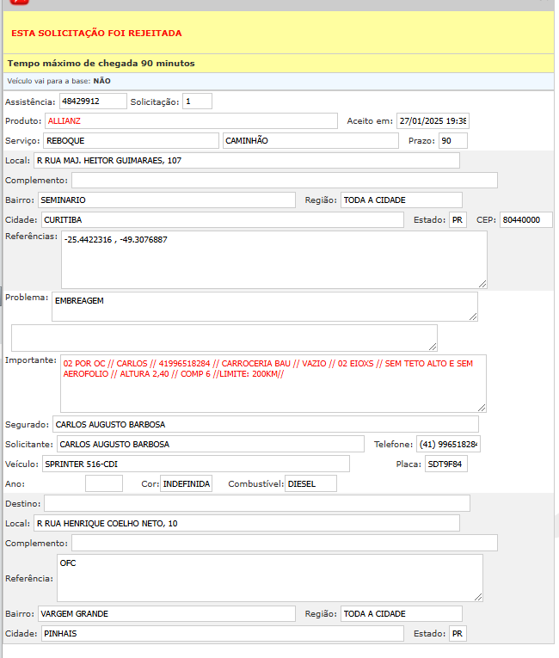Viewport: 559px width, 658px height.
Task: Click the Assistência number field
Action: coord(92,101)
